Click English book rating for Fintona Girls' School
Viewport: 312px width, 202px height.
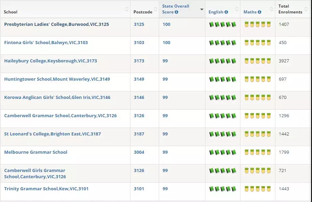223,43
